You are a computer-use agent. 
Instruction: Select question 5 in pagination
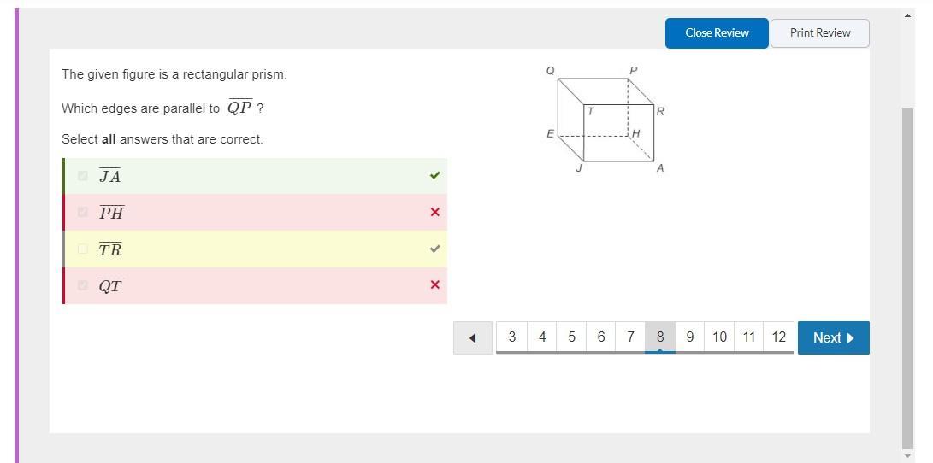[571, 337]
